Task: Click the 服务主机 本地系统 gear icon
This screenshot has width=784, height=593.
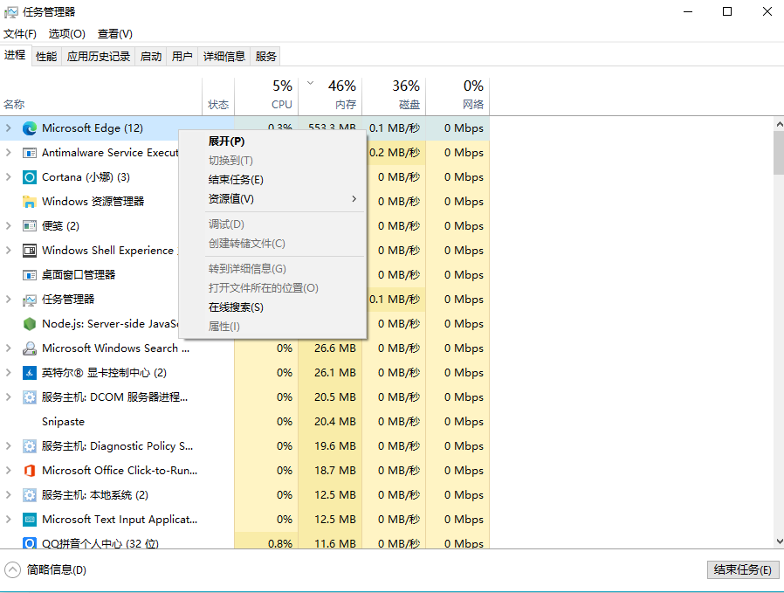Action: (30, 495)
